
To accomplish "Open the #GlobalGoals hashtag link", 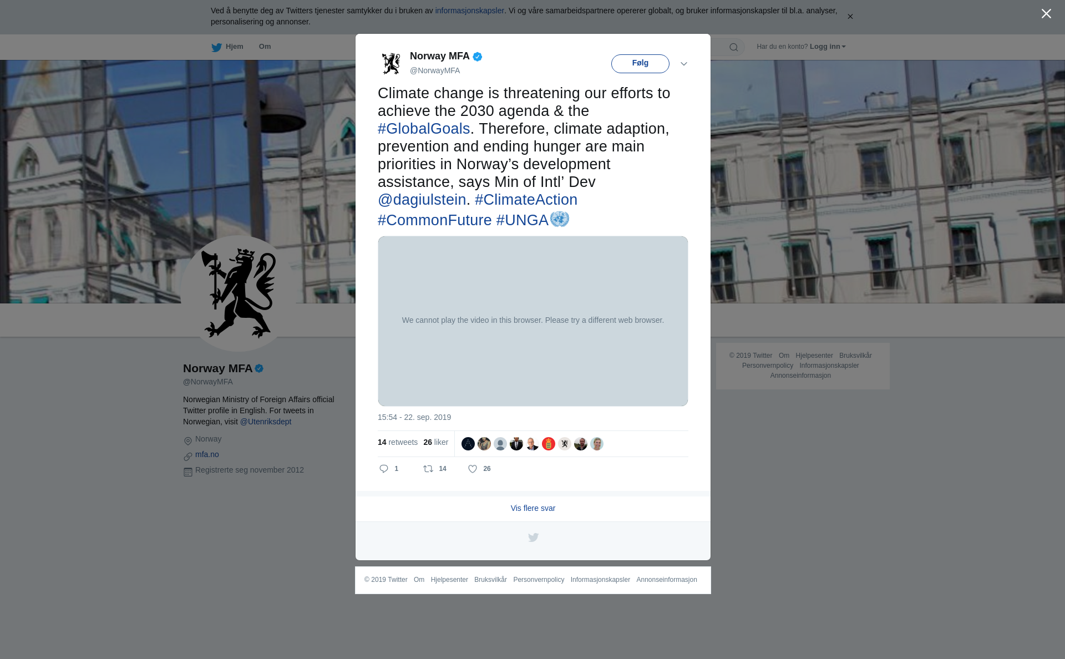I will 424,129.
